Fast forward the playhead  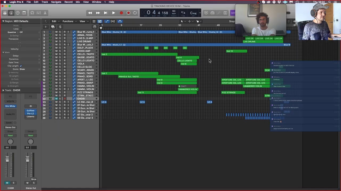tap(98, 13)
